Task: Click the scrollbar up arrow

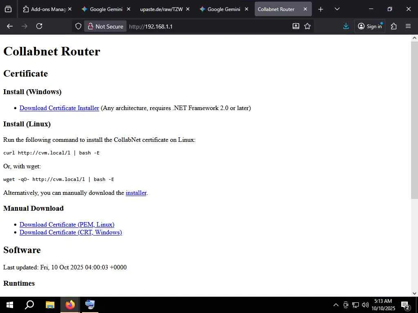Action: [414, 38]
